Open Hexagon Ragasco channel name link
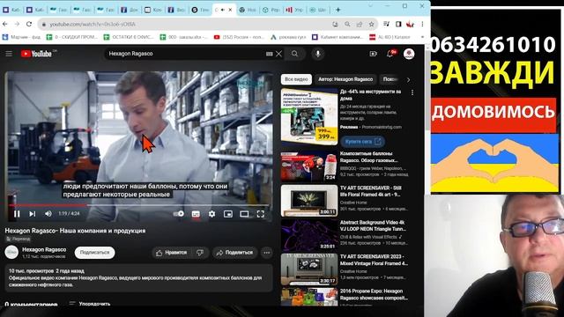564x317 pixels. (44, 249)
